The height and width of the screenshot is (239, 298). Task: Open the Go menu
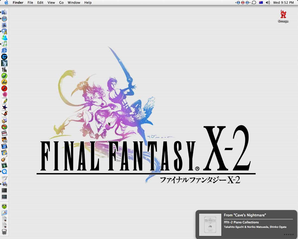[x=61, y=2]
